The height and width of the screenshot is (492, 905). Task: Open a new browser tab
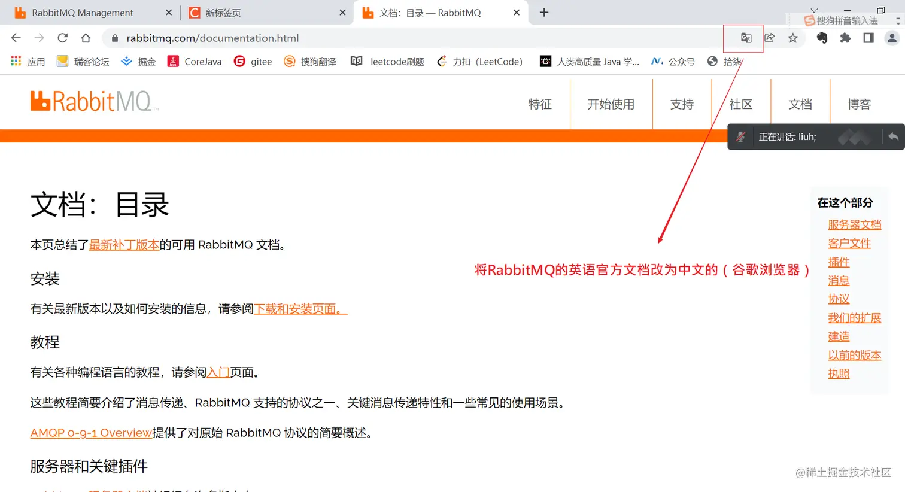click(x=544, y=13)
